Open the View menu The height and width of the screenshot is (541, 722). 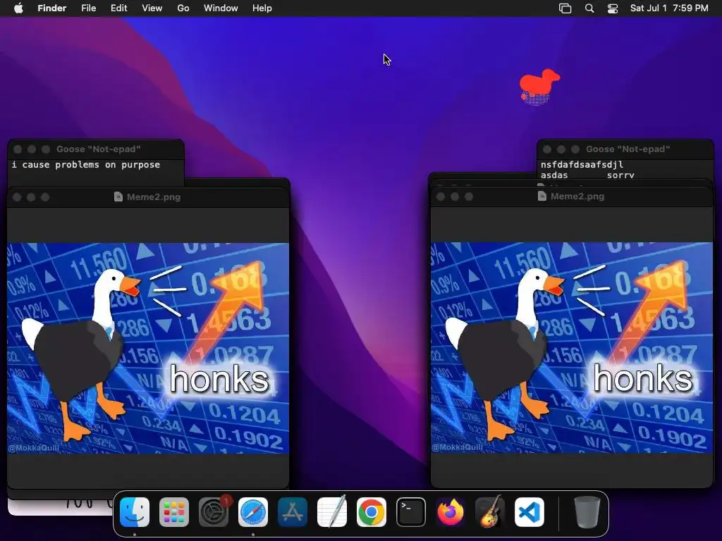[152, 8]
